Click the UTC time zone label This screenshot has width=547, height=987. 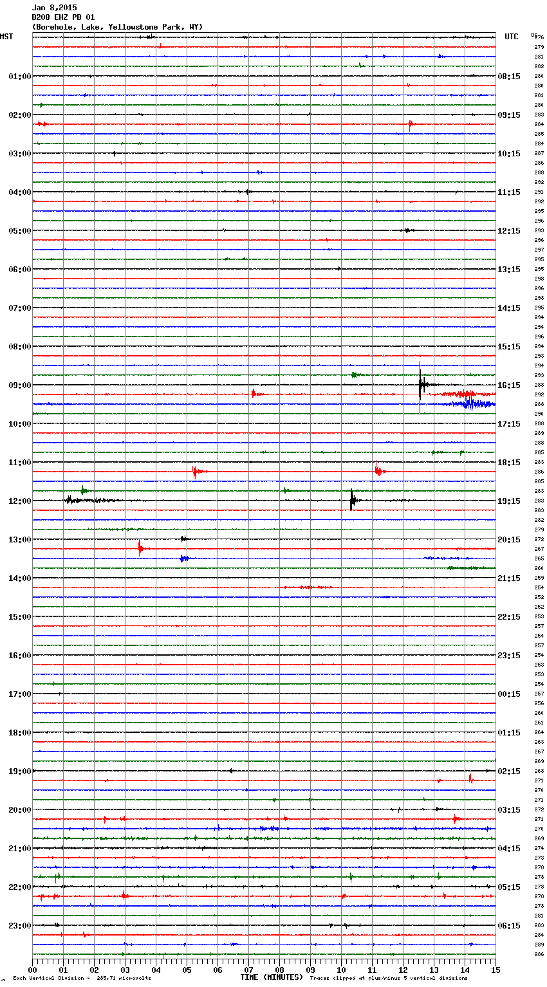click(x=511, y=37)
